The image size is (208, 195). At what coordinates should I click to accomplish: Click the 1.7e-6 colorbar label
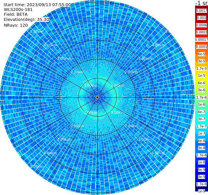coord(202,97)
